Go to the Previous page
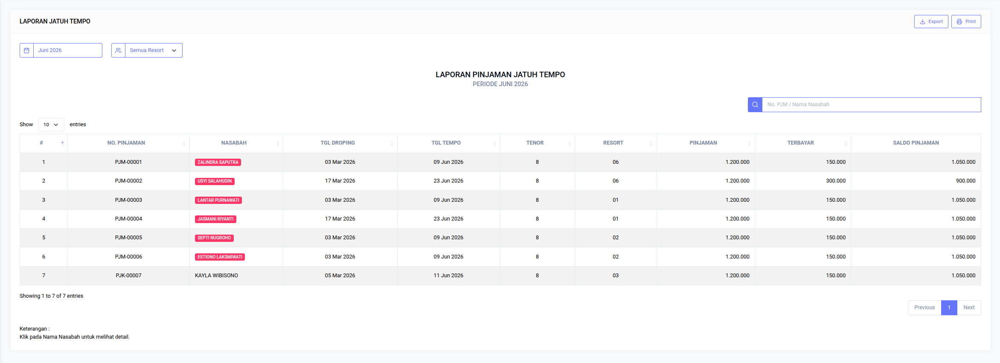Screen dimensions: 1000x363 click(x=924, y=308)
